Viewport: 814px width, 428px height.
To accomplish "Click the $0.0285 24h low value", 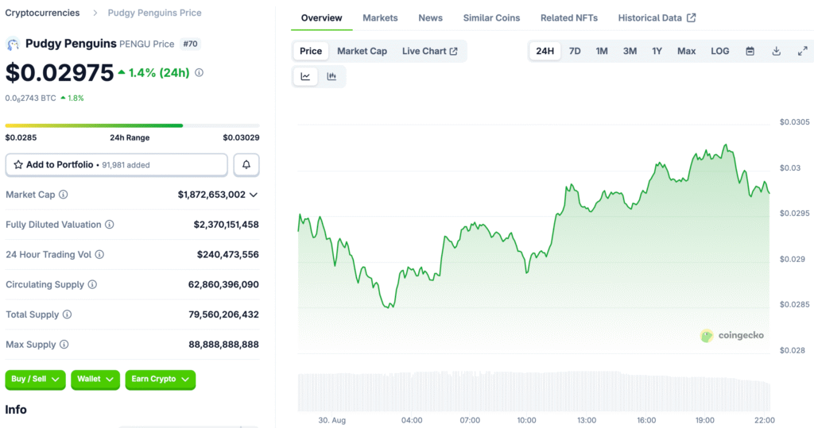I will pyautogui.click(x=21, y=137).
